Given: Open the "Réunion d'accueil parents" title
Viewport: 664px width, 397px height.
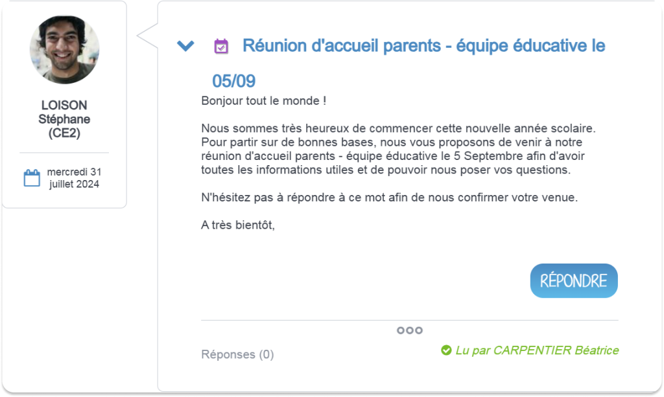Looking at the screenshot, I should (423, 46).
